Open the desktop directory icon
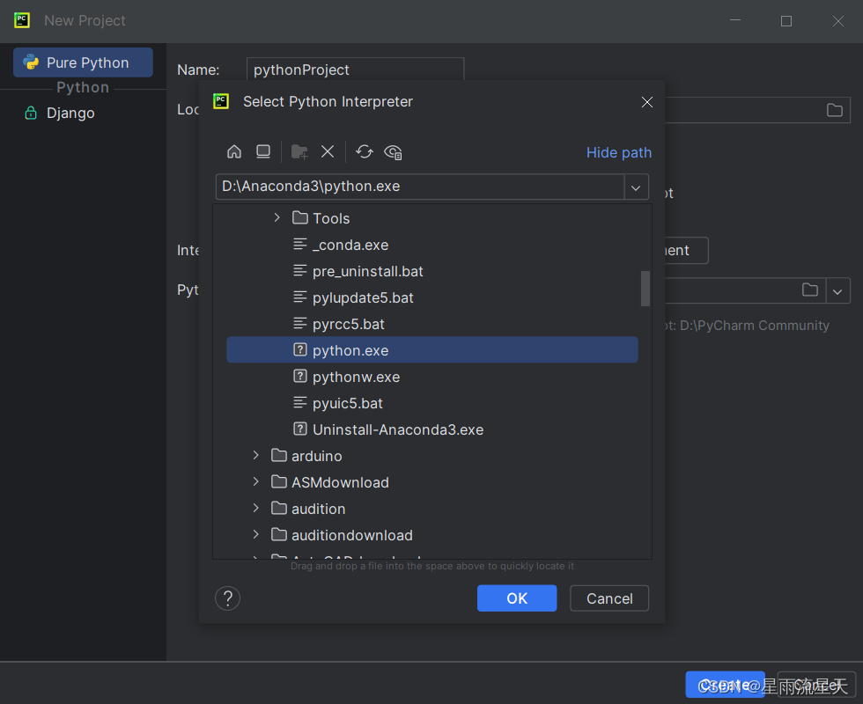This screenshot has width=863, height=704. point(263,151)
